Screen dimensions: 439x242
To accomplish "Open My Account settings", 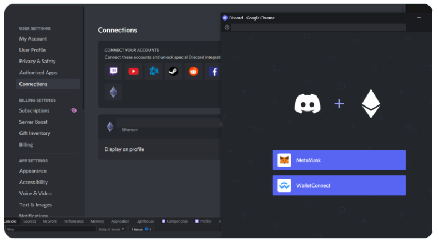I will click(x=33, y=39).
